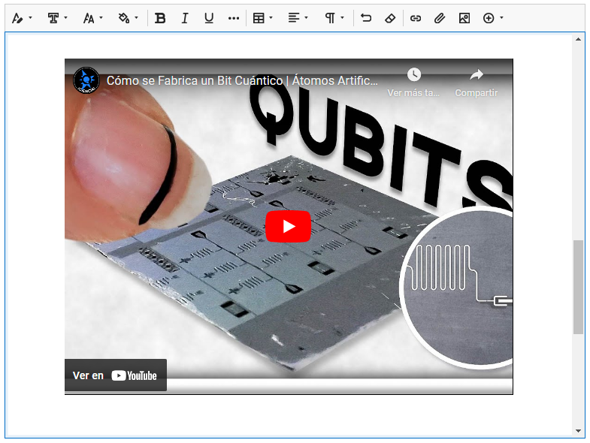Clear formatting with the eraser icon
The height and width of the screenshot is (443, 590).
(x=389, y=18)
